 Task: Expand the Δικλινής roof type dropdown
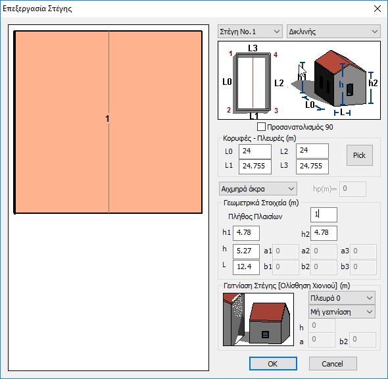pos(333,32)
